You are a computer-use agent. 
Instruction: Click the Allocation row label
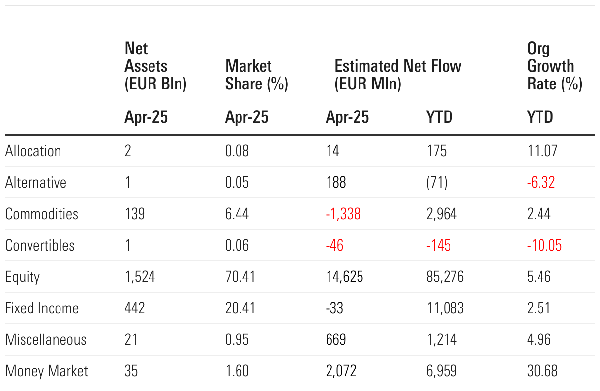pos(33,151)
